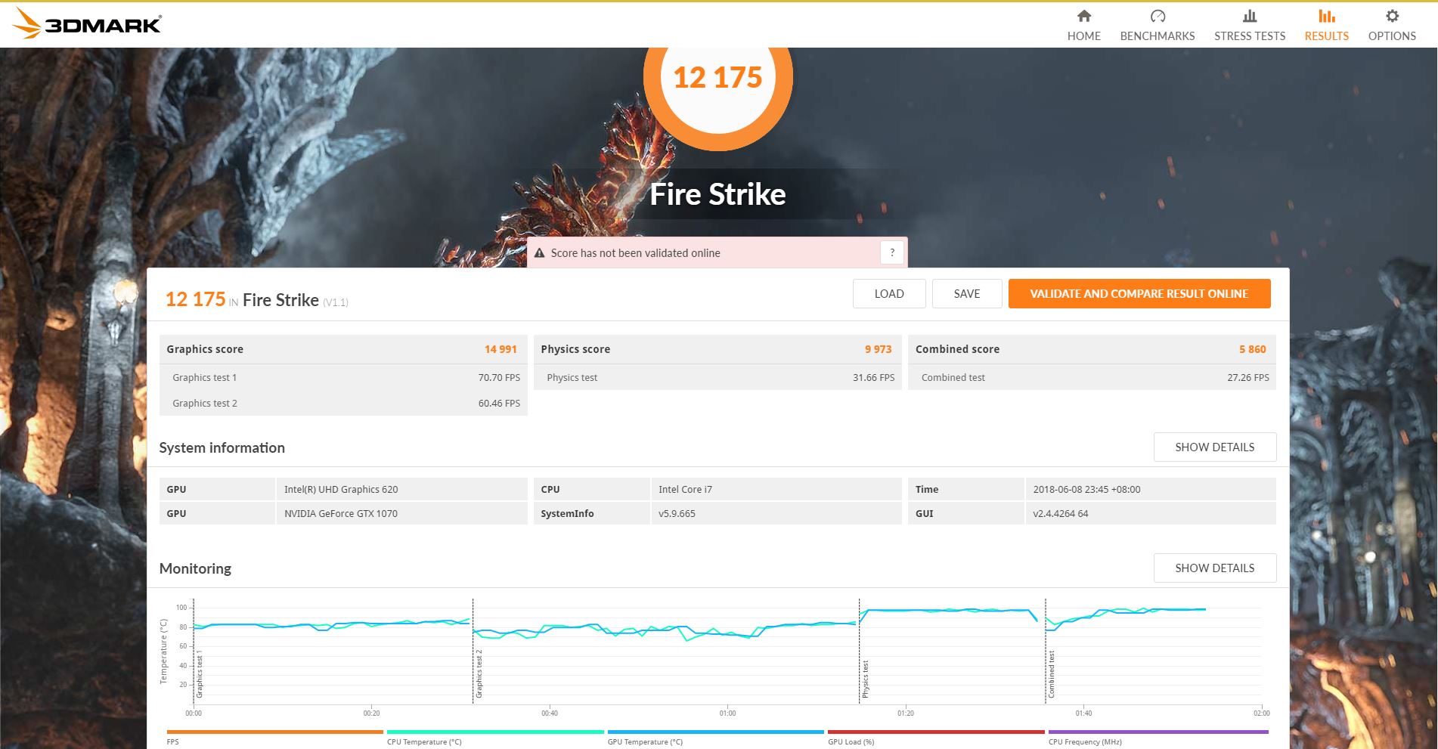Click the 01:00 time axis label
The width and height of the screenshot is (1438, 749).
pos(727,713)
